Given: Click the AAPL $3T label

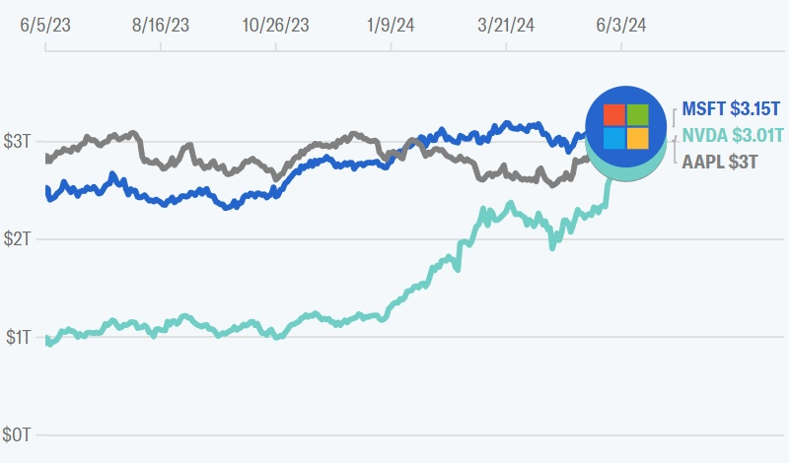Looking at the screenshot, I should [719, 162].
